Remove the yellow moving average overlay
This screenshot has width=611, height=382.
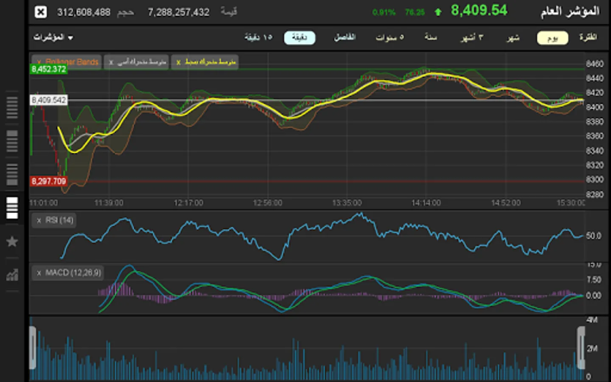(179, 62)
